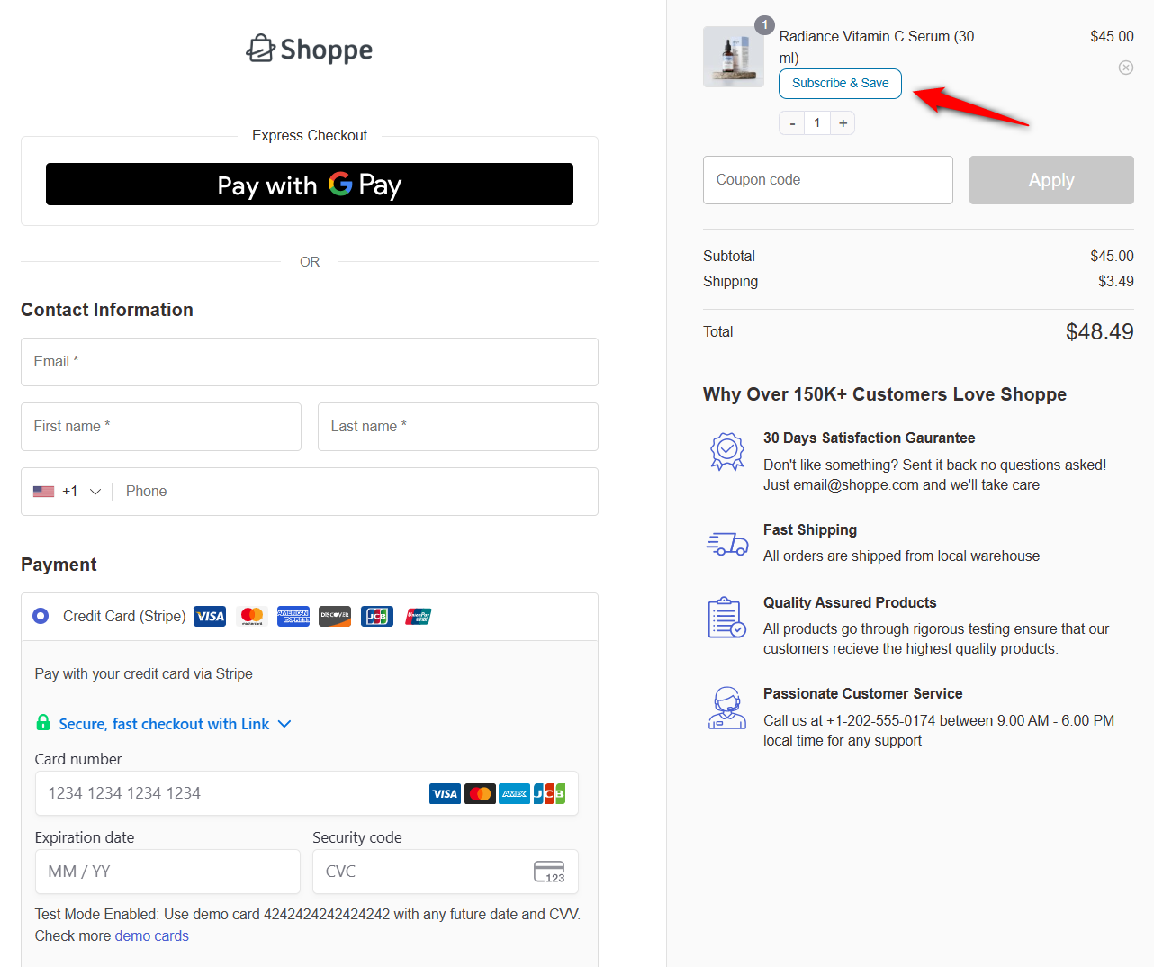
Task: Click the 30 Days Satisfaction Guarantee badge icon
Action: [726, 451]
